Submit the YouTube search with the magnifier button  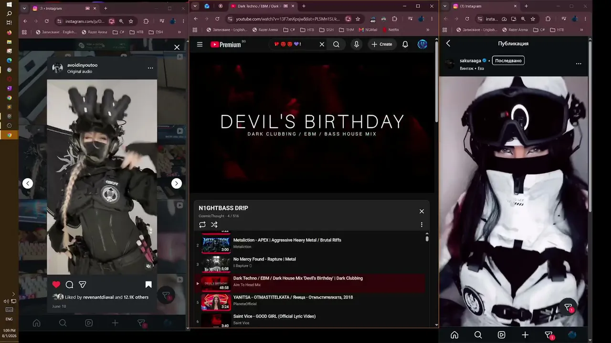click(337, 44)
